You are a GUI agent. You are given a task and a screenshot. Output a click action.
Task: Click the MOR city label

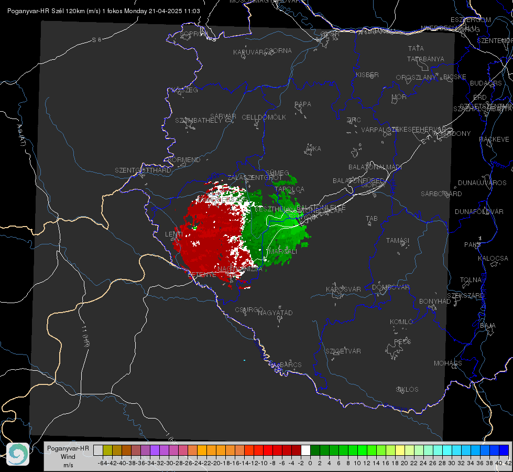coord(399,97)
